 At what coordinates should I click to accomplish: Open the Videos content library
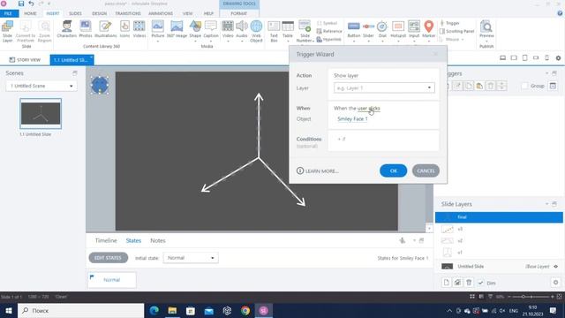pyautogui.click(x=139, y=29)
